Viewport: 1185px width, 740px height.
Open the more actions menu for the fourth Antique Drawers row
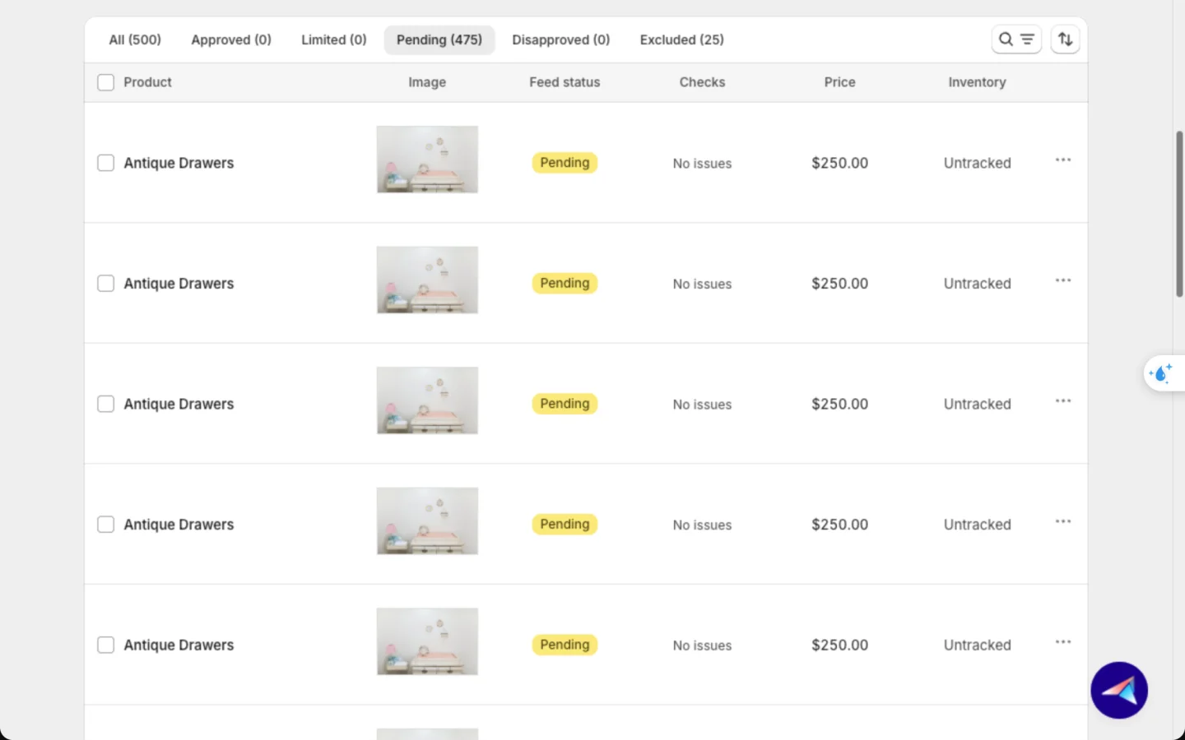tap(1063, 521)
